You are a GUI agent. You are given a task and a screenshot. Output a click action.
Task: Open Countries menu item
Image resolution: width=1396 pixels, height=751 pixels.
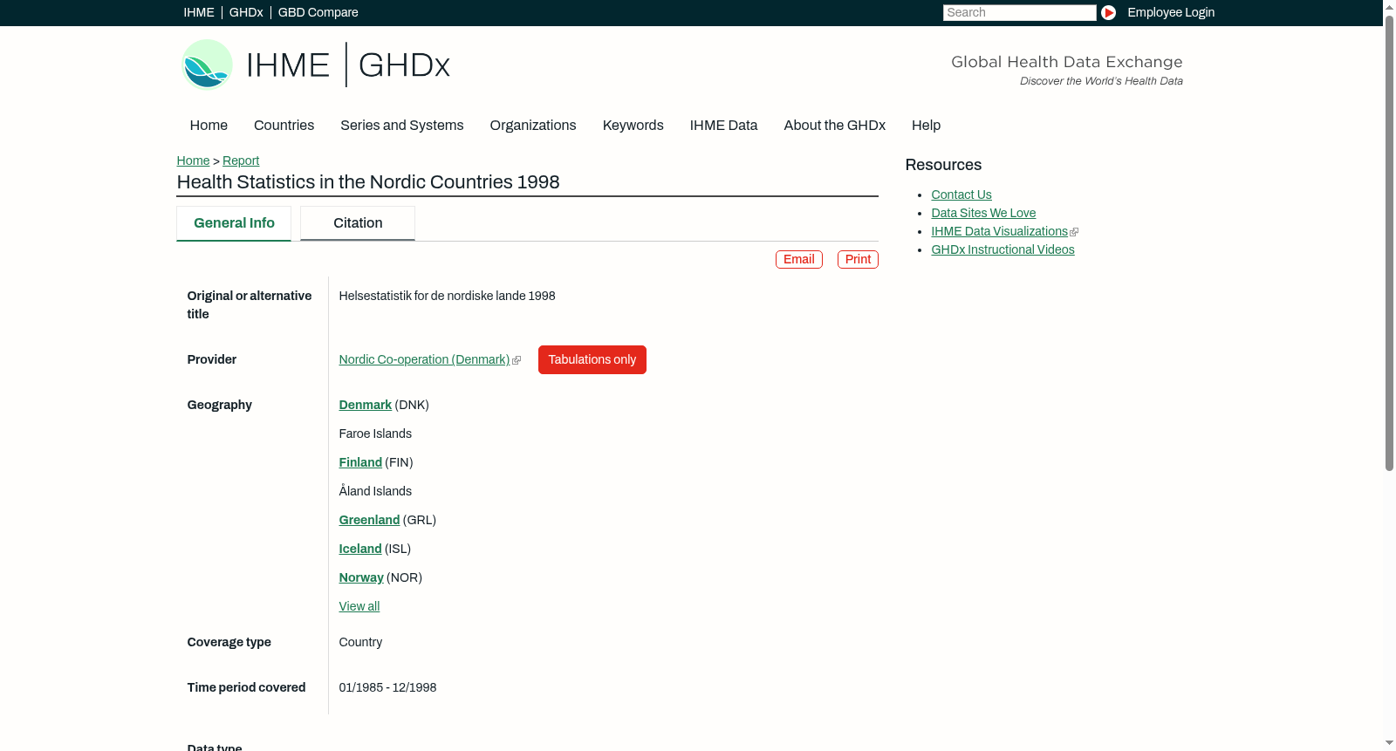click(284, 126)
